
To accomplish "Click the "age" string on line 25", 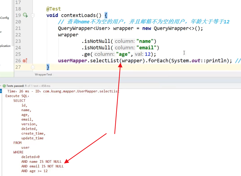I will [123, 54].
